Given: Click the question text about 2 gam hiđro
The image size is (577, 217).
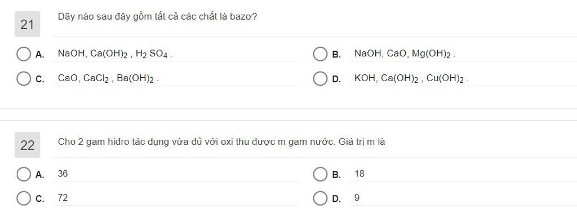Looking at the screenshot, I should pos(221,142).
